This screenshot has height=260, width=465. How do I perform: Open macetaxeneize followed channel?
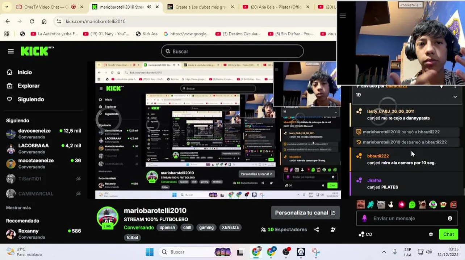(43, 163)
